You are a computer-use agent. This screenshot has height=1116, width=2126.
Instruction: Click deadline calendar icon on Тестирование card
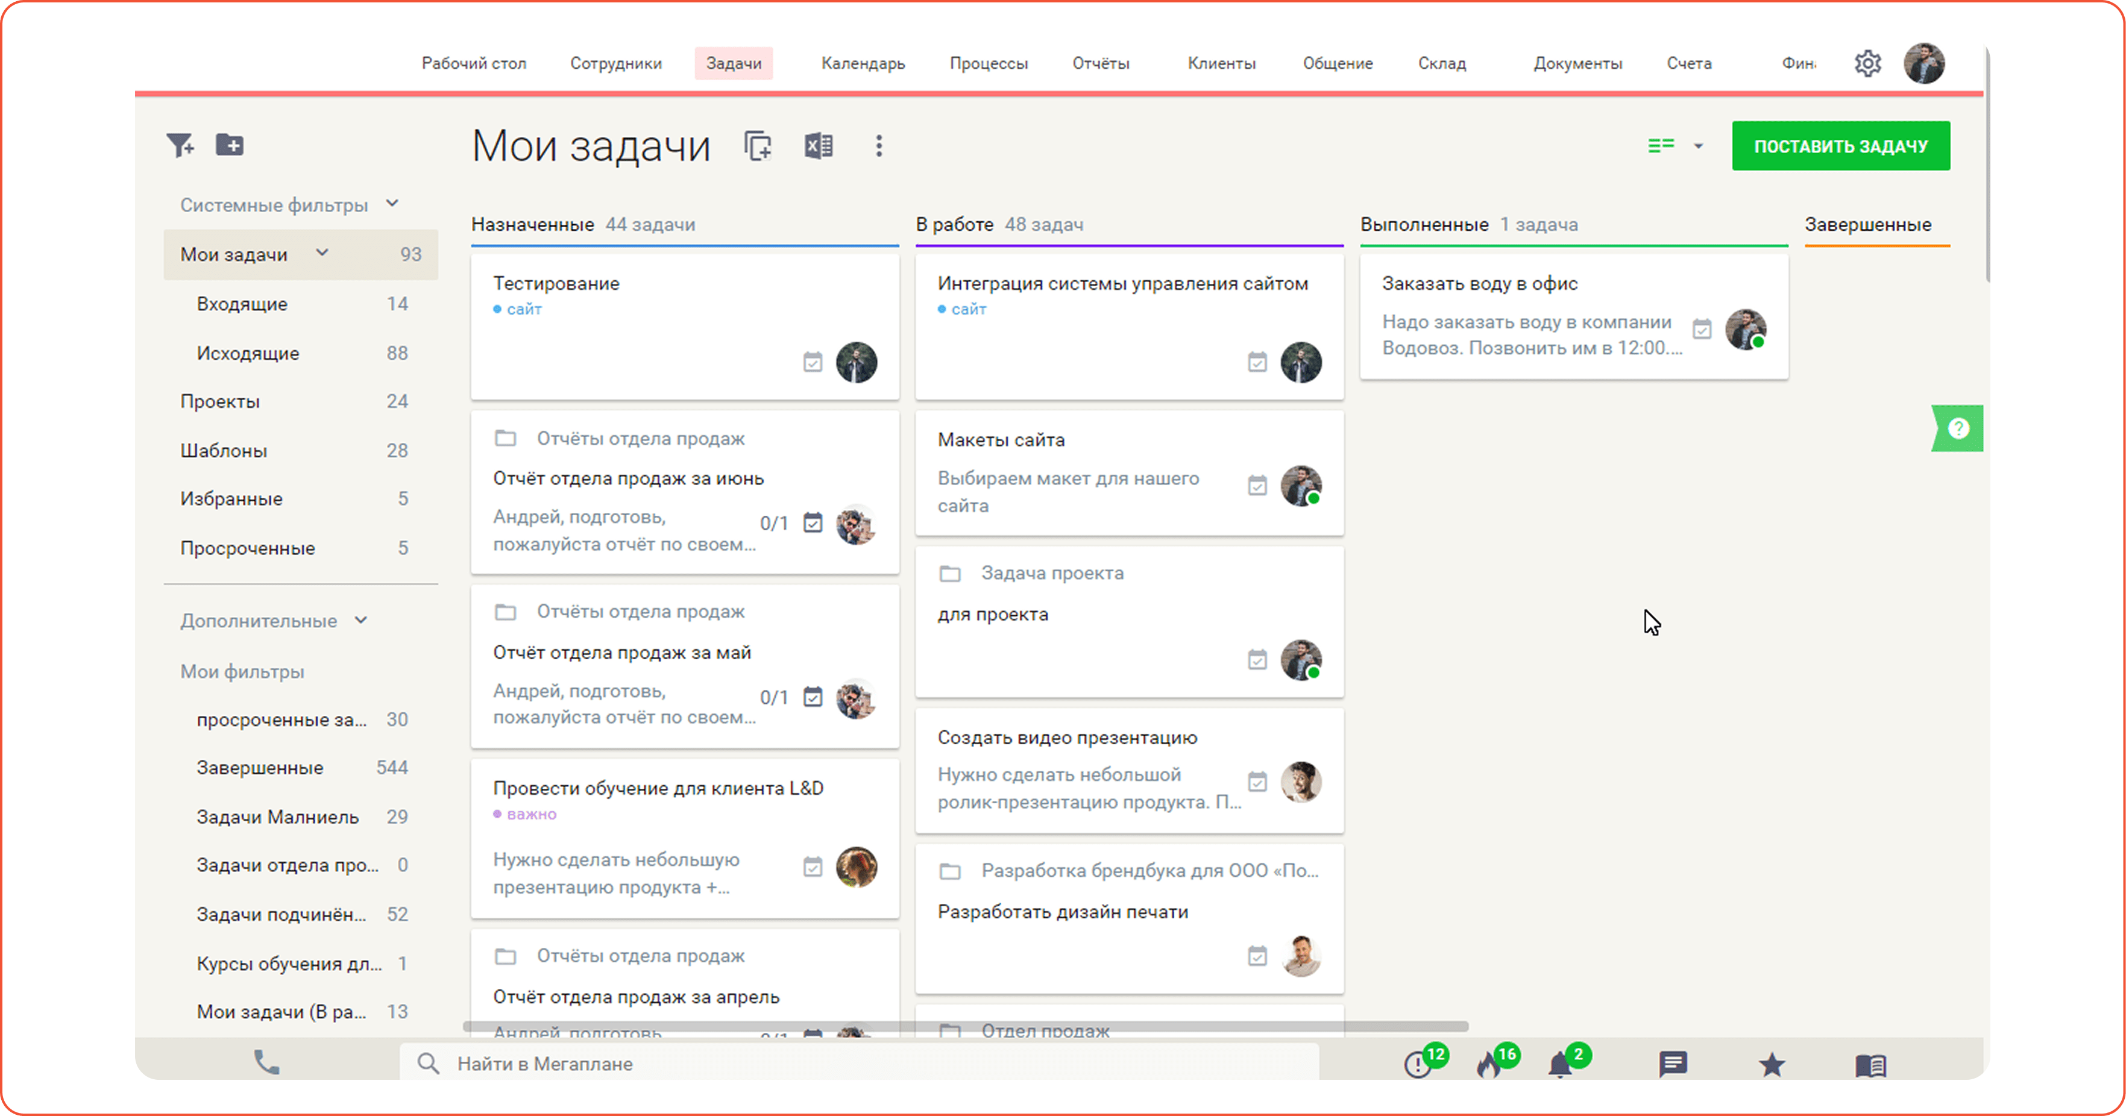click(x=813, y=362)
